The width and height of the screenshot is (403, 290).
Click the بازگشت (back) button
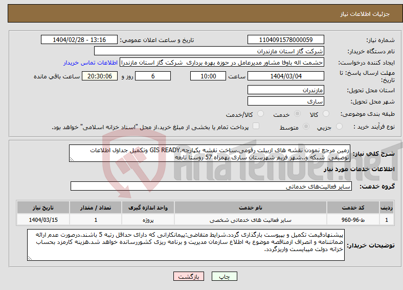click(x=189, y=276)
